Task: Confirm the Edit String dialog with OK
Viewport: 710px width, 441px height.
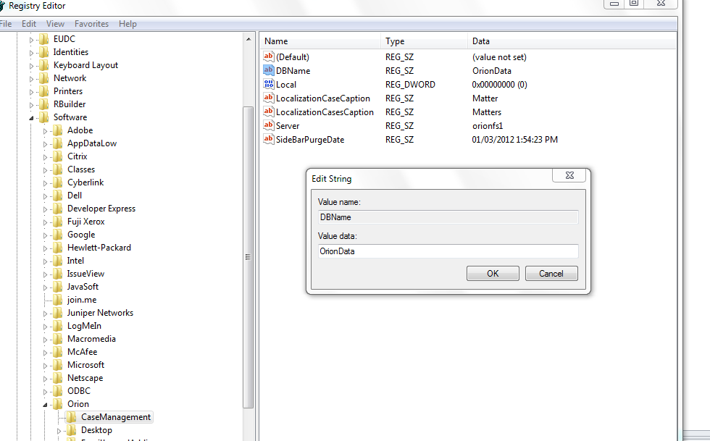Action: pyautogui.click(x=493, y=274)
